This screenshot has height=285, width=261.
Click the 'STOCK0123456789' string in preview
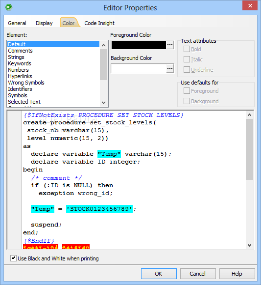(x=99, y=209)
